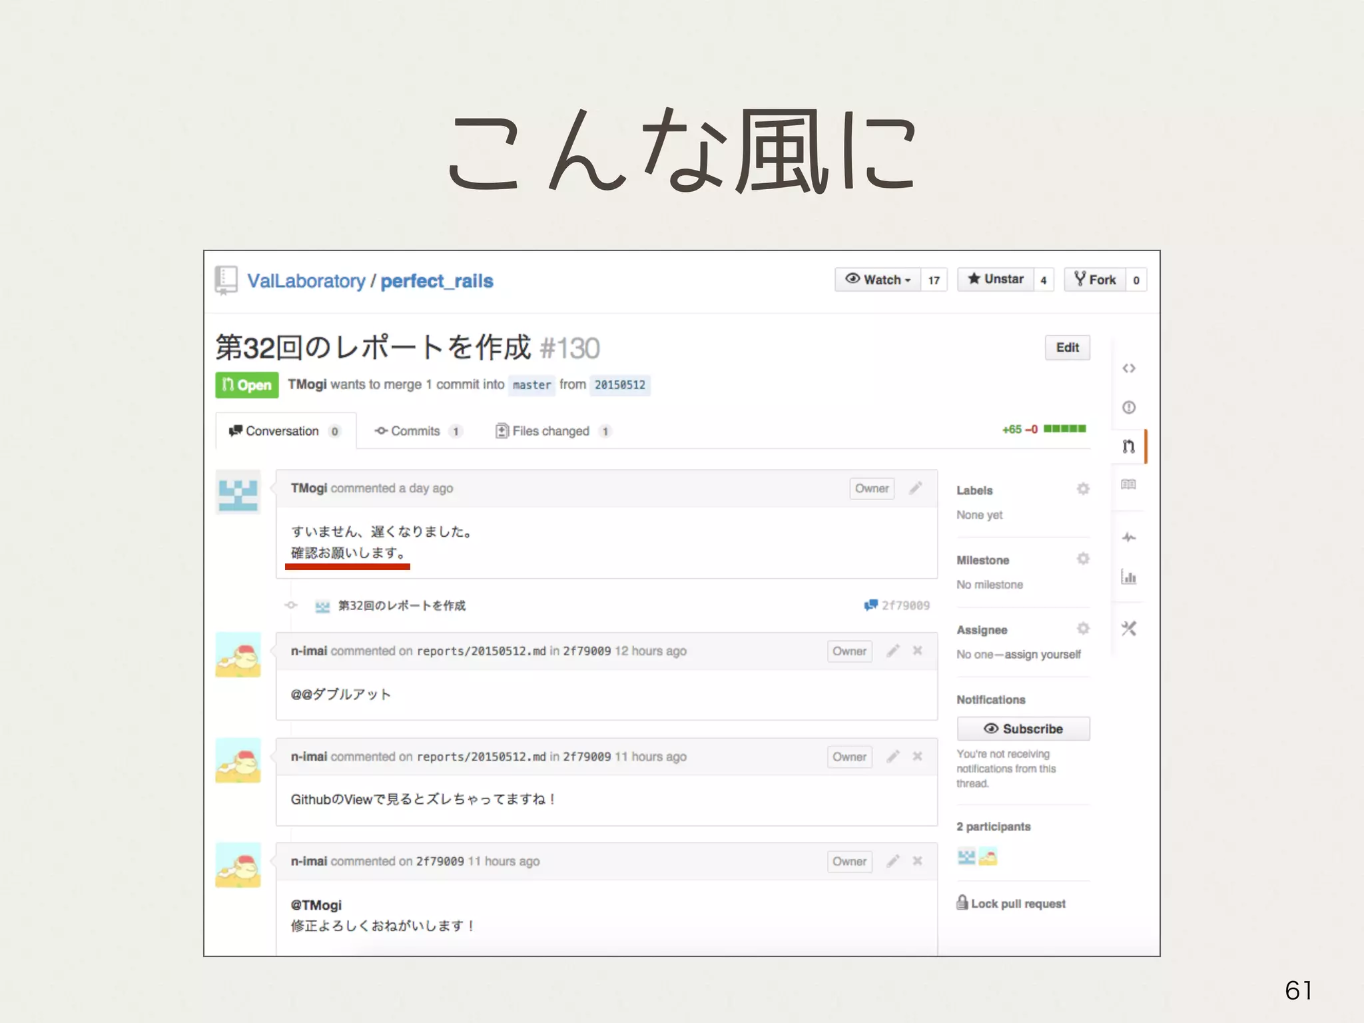Switch to the Commits tab
The width and height of the screenshot is (1364, 1023).
coord(416,431)
